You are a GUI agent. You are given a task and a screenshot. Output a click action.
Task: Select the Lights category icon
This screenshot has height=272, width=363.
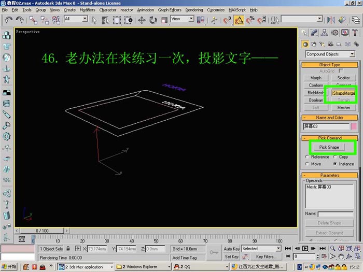pos(322,44)
